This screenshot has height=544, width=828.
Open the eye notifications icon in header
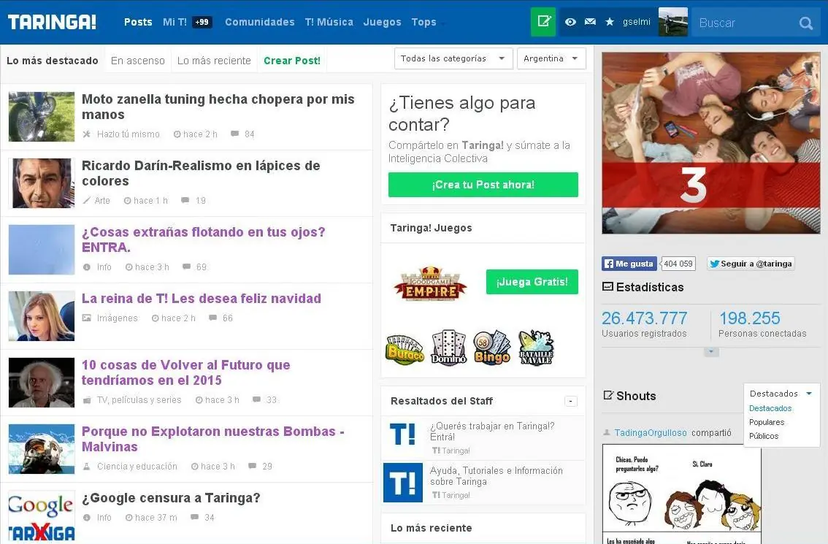[570, 22]
